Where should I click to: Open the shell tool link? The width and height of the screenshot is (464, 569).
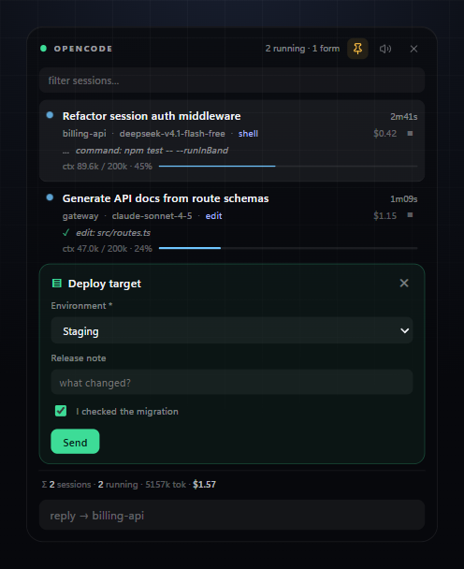[248, 134]
